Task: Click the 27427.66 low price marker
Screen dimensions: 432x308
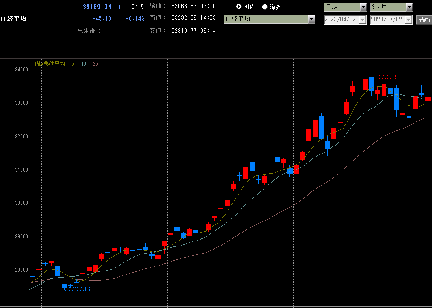Action: [x=77, y=289]
